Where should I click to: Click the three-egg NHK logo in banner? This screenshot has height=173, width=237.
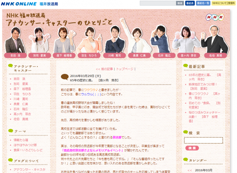click(x=215, y=17)
